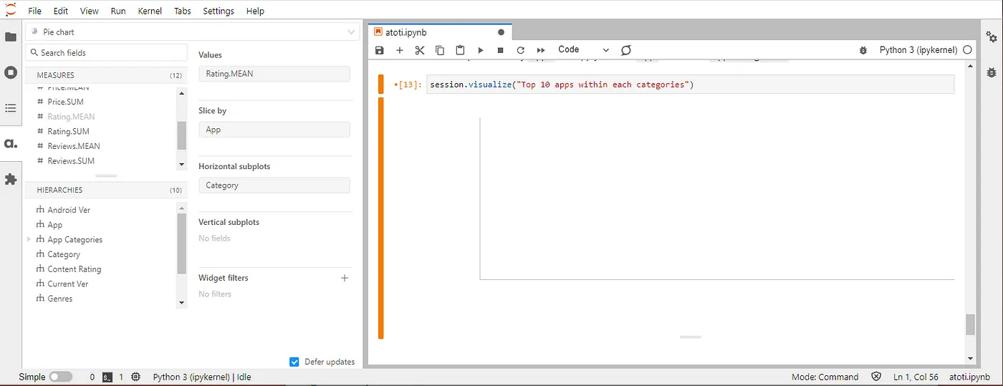This screenshot has height=386, width=1003.
Task: Click the Rating.MEAN field in Values
Action: pyautogui.click(x=274, y=74)
